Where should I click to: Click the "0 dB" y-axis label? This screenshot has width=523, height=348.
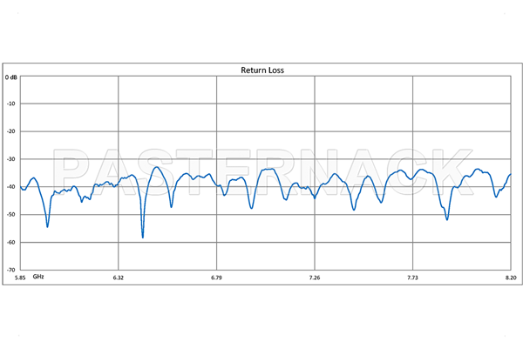pos(10,77)
